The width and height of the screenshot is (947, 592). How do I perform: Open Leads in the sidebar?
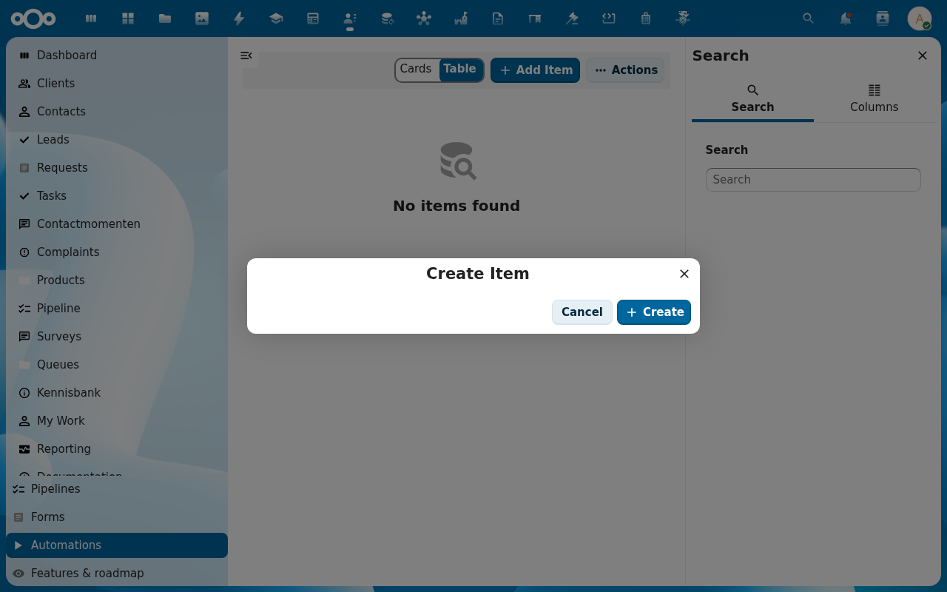117,140
